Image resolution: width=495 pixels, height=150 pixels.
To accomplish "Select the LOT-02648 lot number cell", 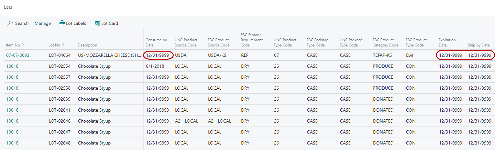I will 60,143.
